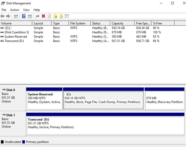Sort by the Free Space column header

point(143,23)
